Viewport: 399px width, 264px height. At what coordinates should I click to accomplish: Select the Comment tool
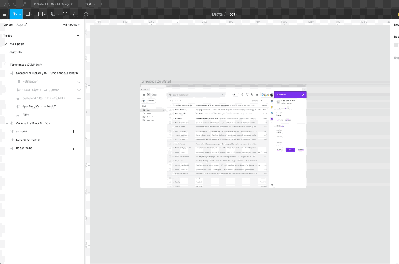pyautogui.click(x=86, y=14)
